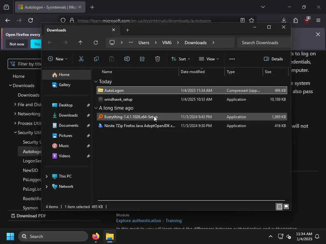
Task: Open pinned Videos folder
Action: (67, 156)
